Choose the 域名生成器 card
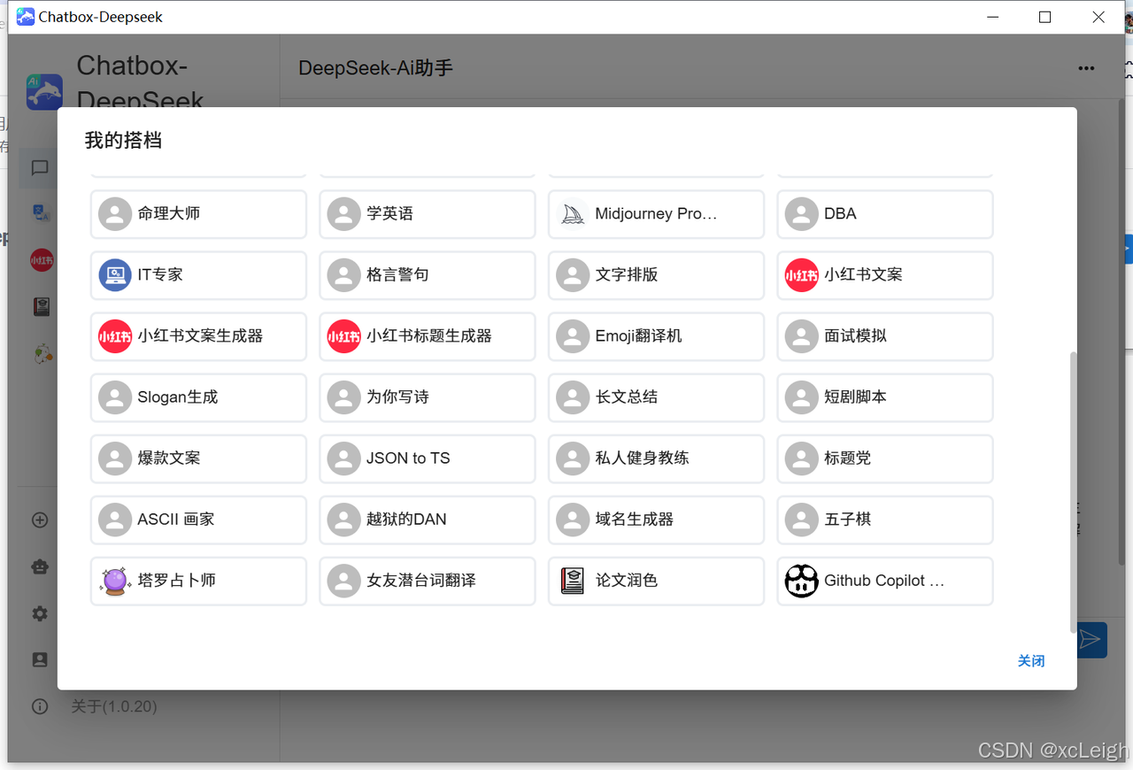The width and height of the screenshot is (1133, 770). [656, 520]
